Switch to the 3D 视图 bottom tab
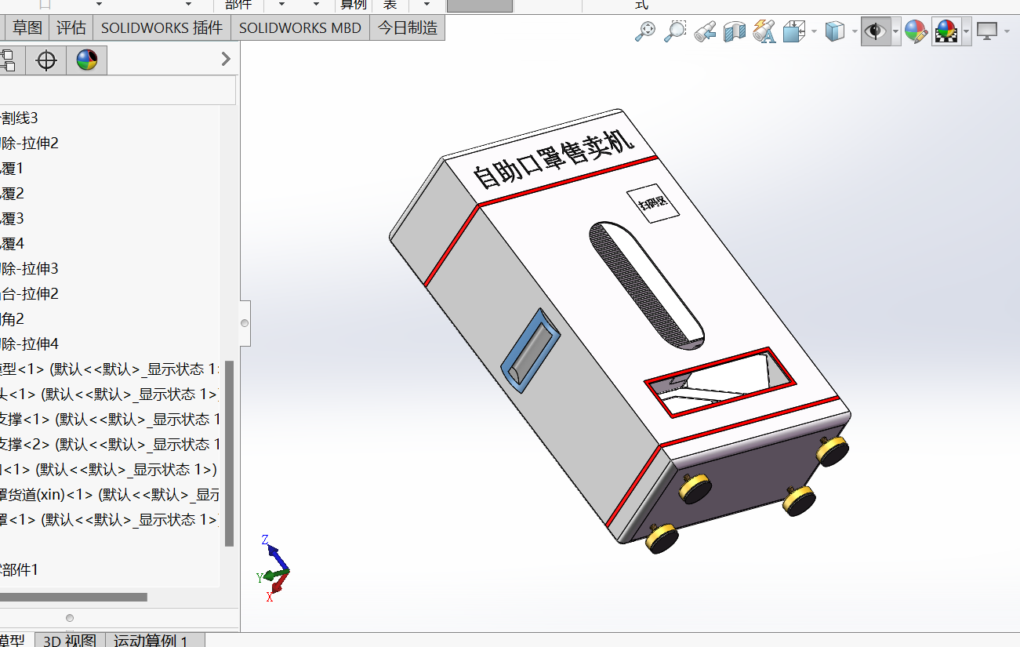Viewport: 1020px width, 647px height. 70,640
